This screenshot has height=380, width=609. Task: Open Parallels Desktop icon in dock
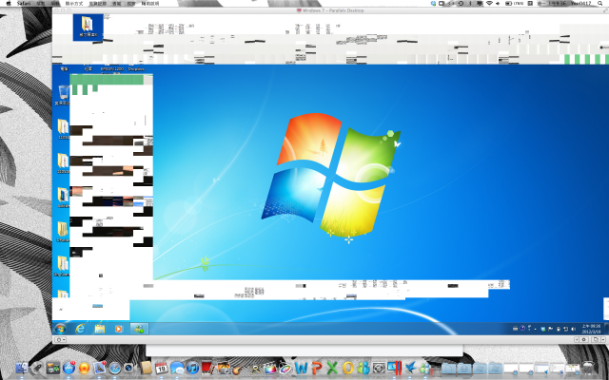click(x=394, y=368)
